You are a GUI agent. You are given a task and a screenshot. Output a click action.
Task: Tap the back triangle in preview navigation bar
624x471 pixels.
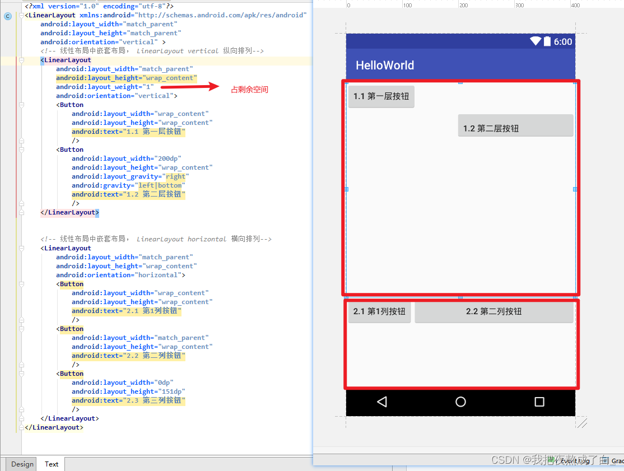tap(382, 402)
